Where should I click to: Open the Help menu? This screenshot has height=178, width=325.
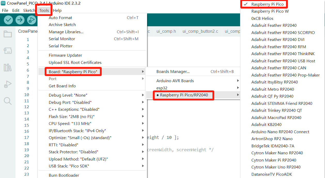[x=57, y=11]
